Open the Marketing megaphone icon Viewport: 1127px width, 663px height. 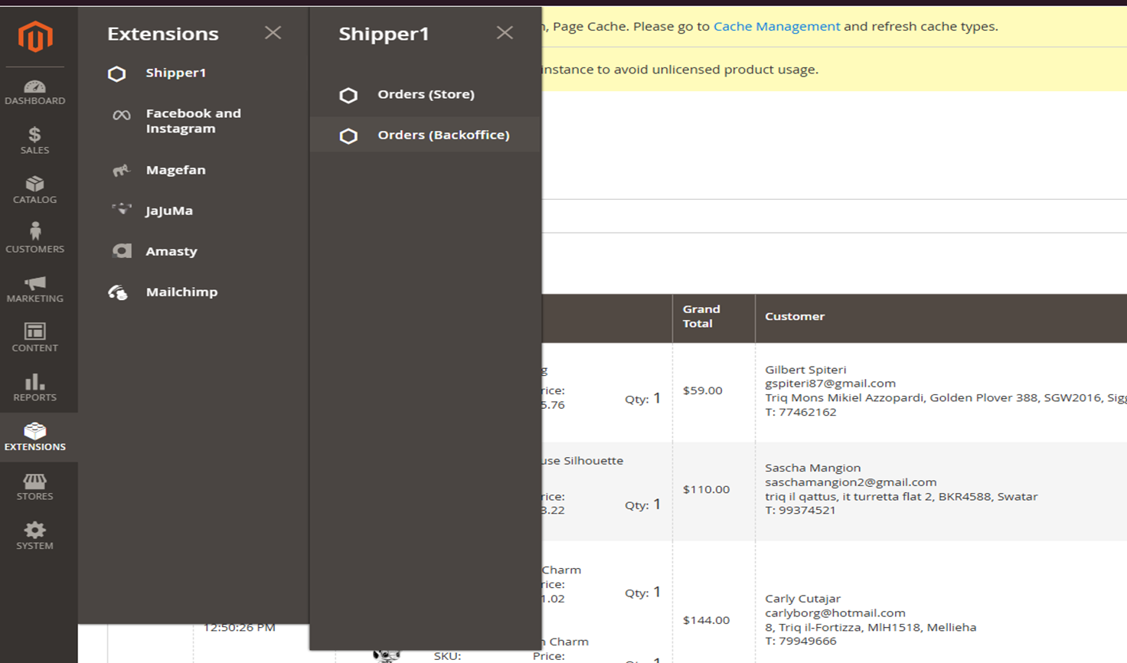(x=34, y=283)
